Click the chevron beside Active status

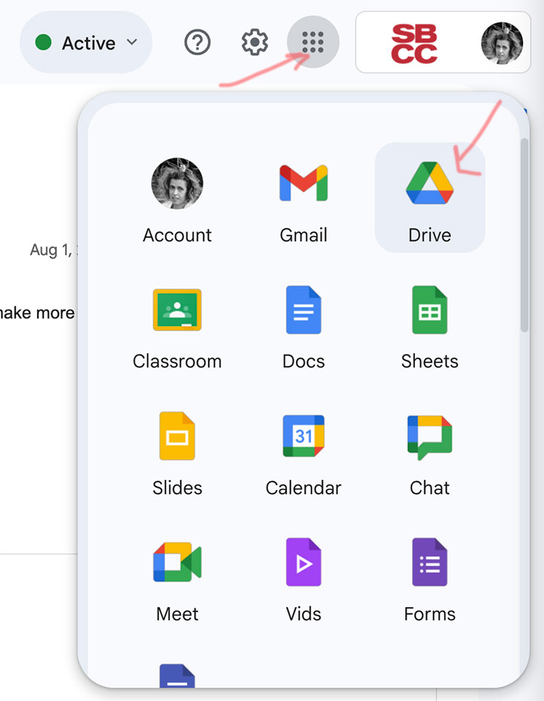[x=132, y=43]
